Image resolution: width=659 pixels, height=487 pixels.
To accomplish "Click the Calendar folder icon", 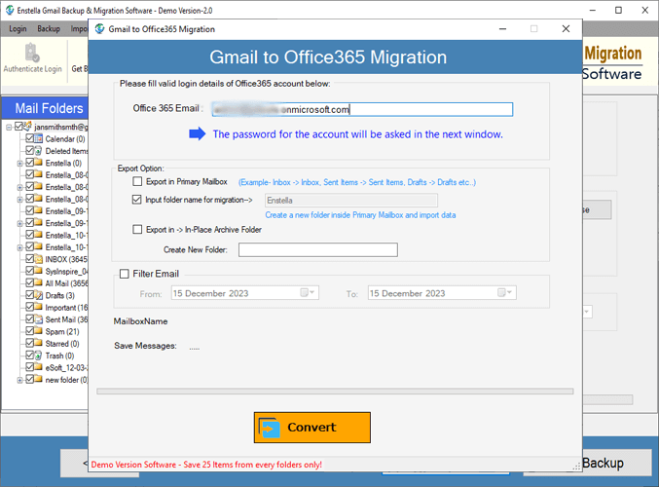I will tap(39, 139).
